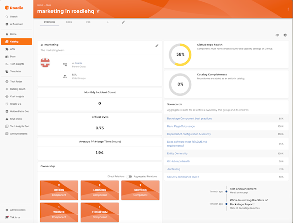Open README.md requirements scorecard
The width and height of the screenshot is (293, 223).
187,144
